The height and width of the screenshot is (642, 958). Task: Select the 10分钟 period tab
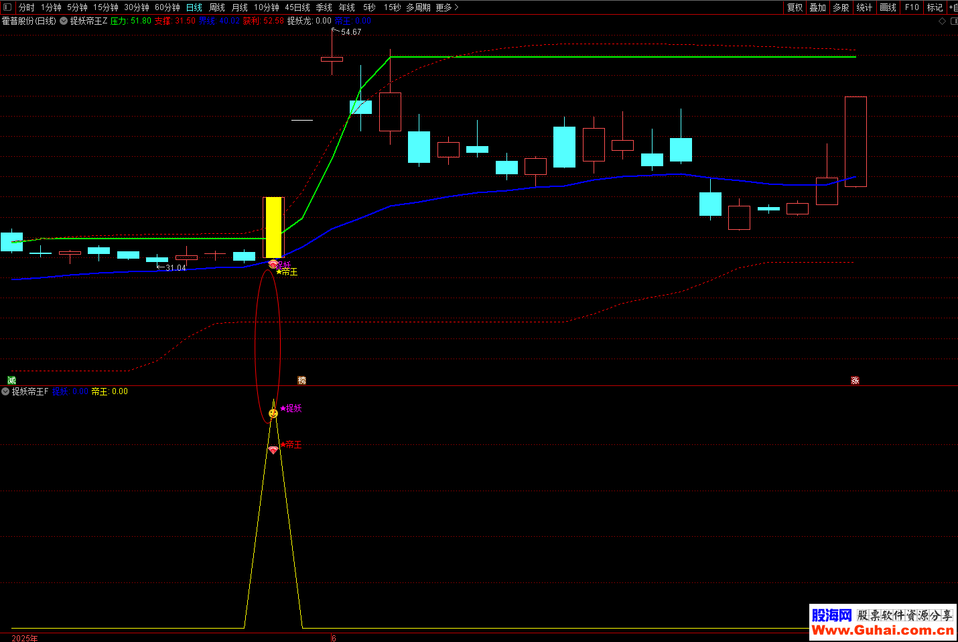point(266,7)
